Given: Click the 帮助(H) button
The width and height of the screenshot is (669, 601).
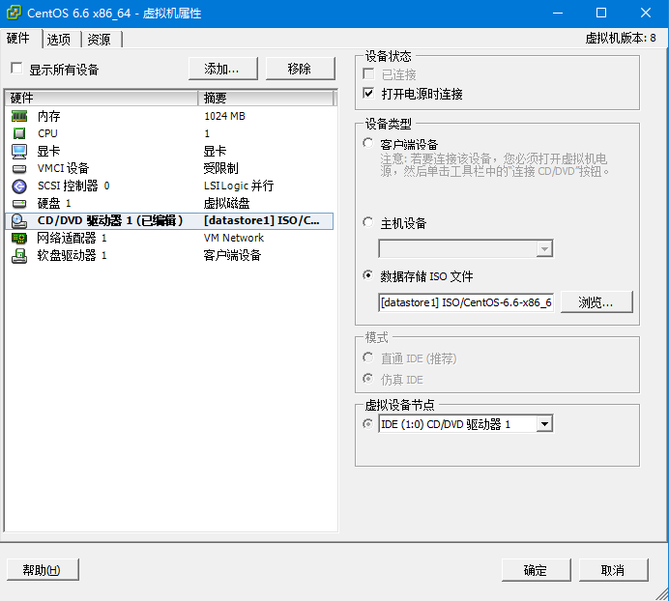Looking at the screenshot, I should pos(43,569).
